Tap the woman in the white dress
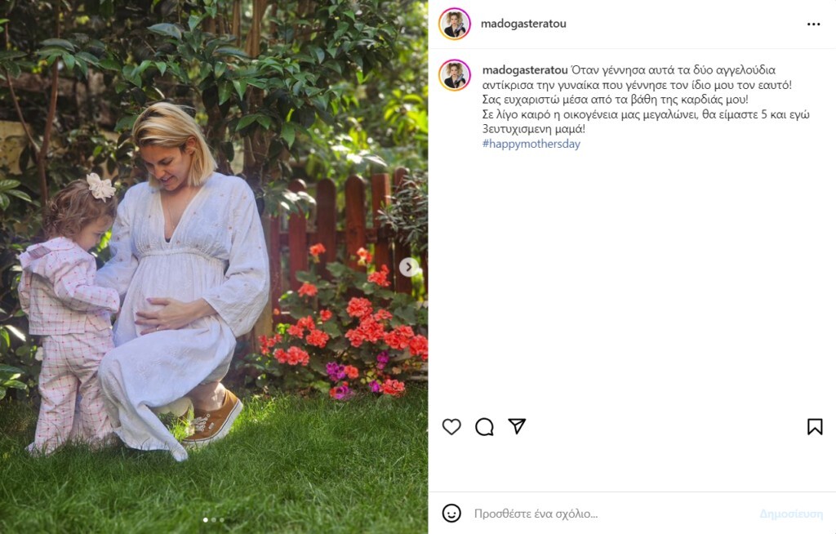Viewport: 836px width, 534px height. click(x=181, y=278)
